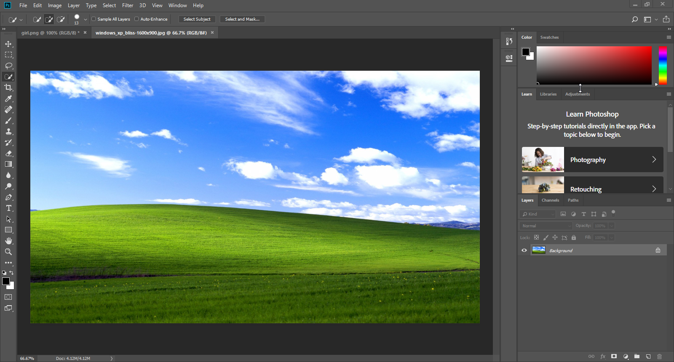Toggle Lock all padlock in Layers panel
This screenshot has height=362, width=674.
(x=574, y=237)
